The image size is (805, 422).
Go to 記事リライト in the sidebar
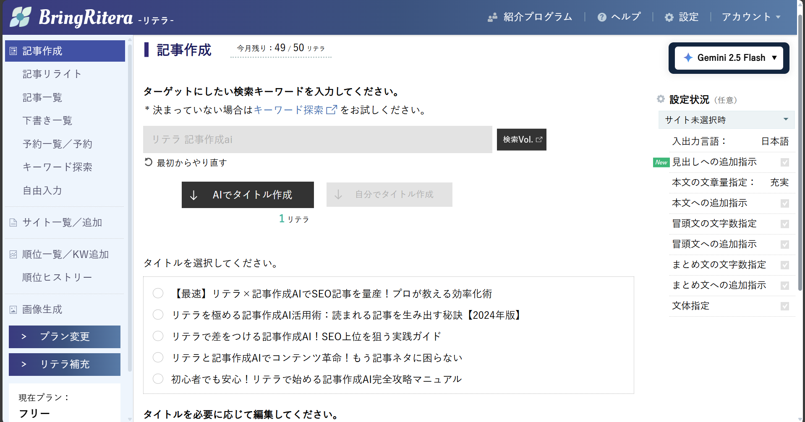click(x=52, y=74)
